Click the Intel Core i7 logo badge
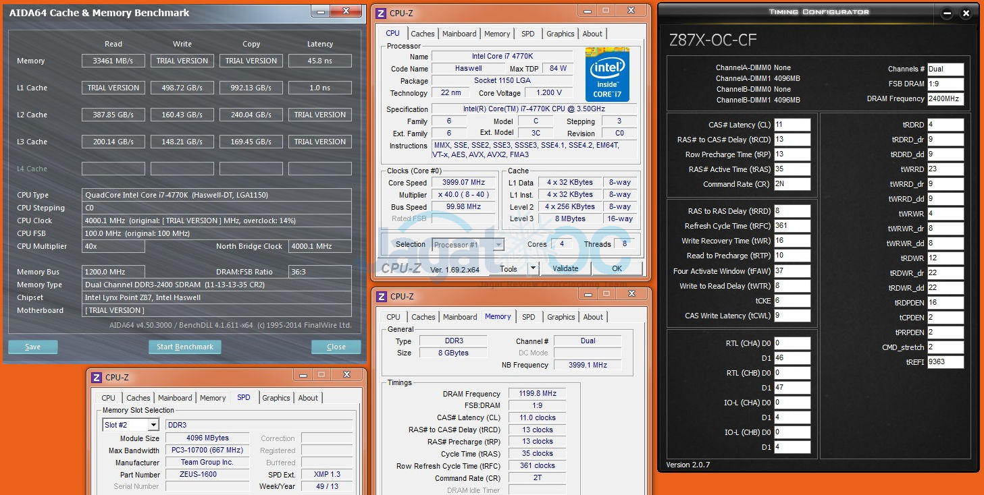Image resolution: width=984 pixels, height=495 pixels. click(x=607, y=74)
